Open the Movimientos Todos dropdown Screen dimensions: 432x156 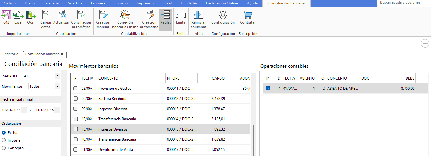point(57,86)
